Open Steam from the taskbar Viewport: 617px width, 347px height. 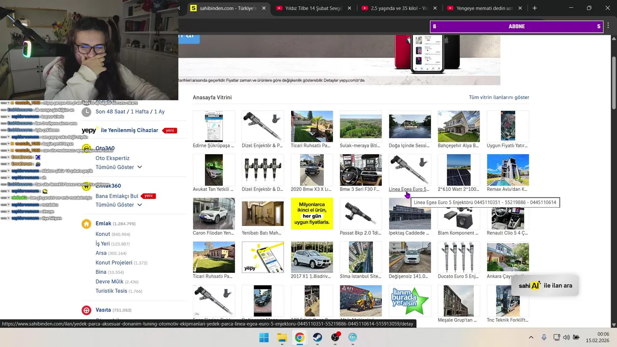[317, 337]
